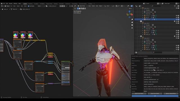The width and height of the screenshot is (180, 101).
Task: Hide the highlighted torso_v1 object via eye icon
Action: [x=176, y=19]
